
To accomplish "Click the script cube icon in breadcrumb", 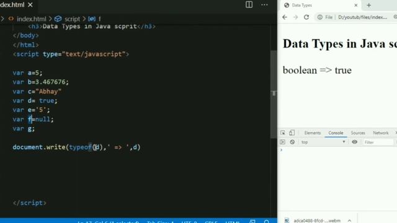I will click(x=58, y=19).
